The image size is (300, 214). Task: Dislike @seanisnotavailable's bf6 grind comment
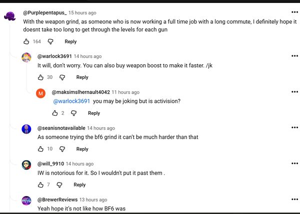[62, 149]
